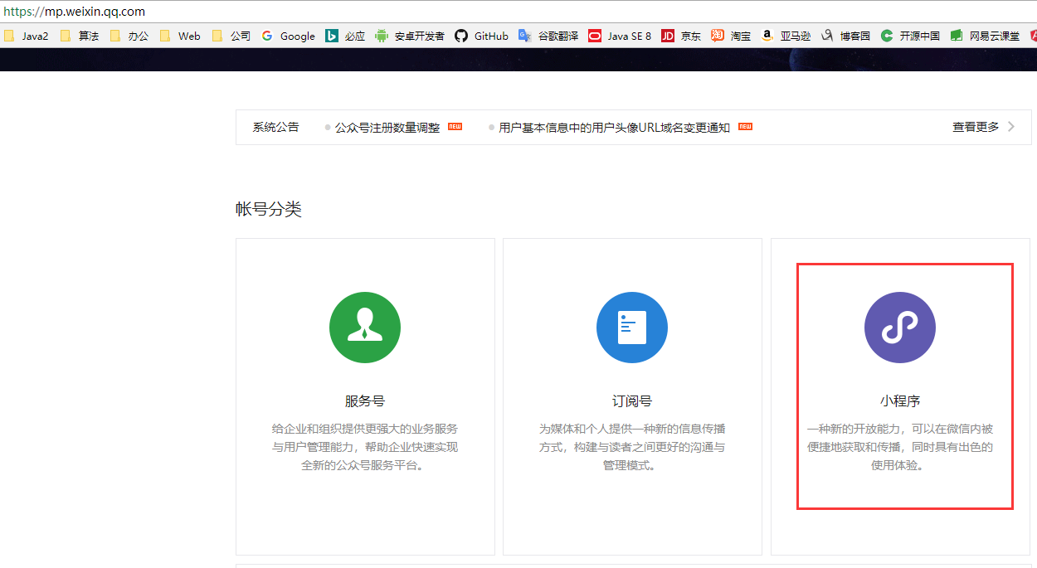Click the 小程序 card title
The height and width of the screenshot is (568, 1037).
click(x=900, y=401)
